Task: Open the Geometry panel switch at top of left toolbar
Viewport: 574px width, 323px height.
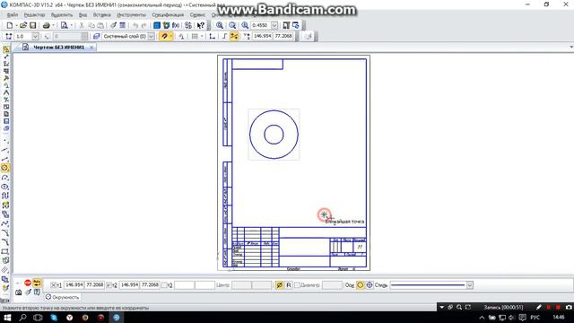Action: point(5,49)
